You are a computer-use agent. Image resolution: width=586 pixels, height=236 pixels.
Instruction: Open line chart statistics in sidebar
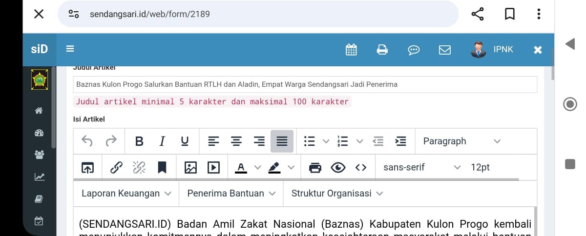(x=40, y=177)
